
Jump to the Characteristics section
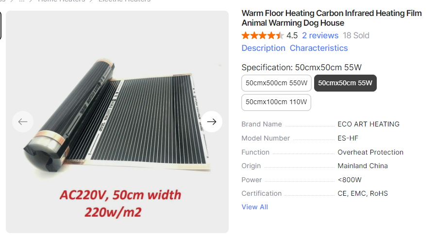coord(319,48)
